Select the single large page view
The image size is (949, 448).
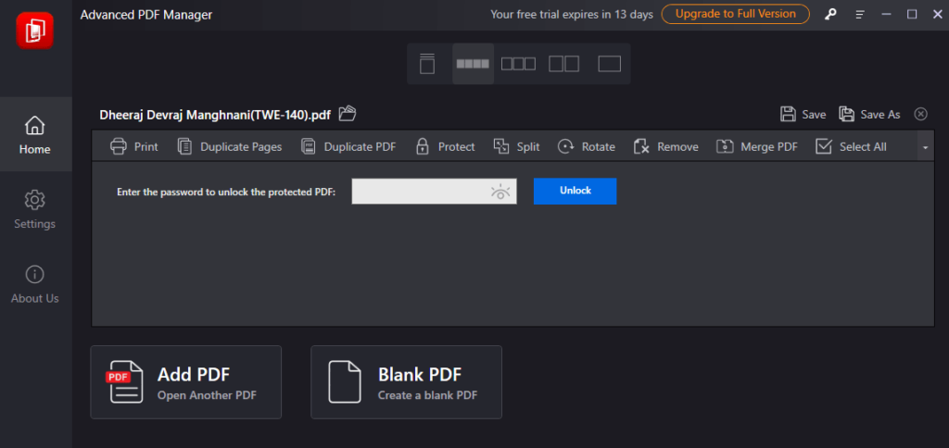(610, 64)
